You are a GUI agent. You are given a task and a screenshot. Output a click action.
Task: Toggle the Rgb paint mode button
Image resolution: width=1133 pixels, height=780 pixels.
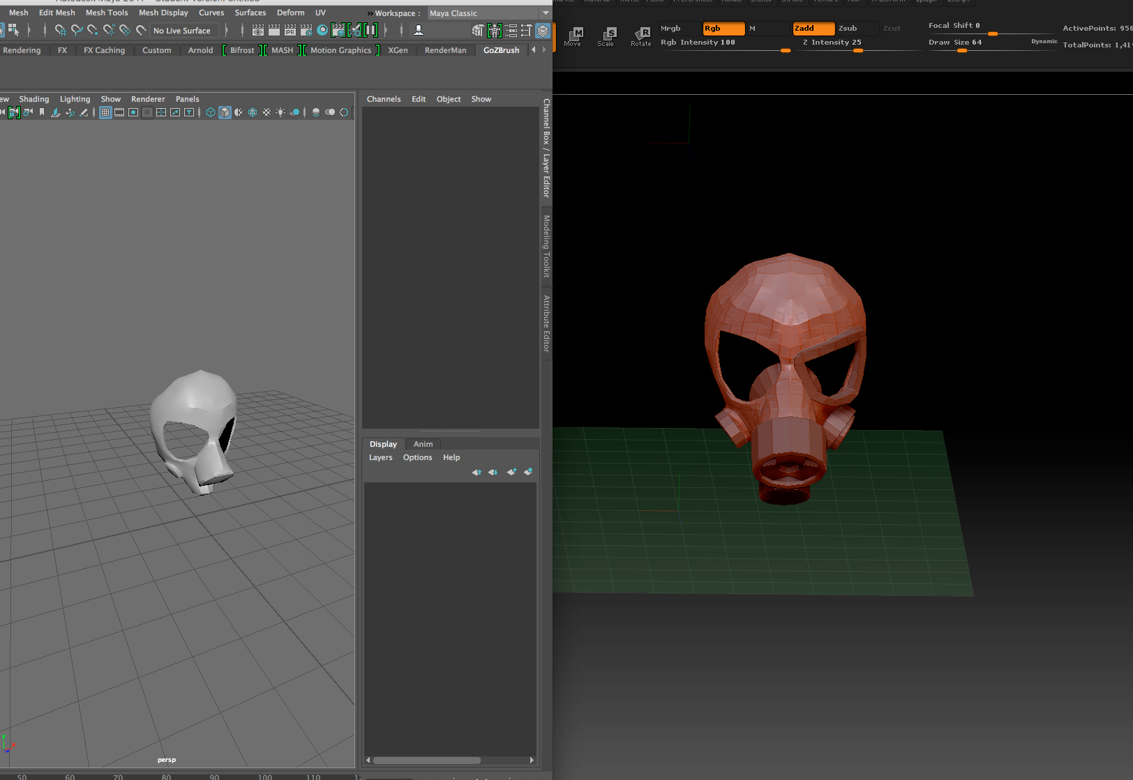tap(723, 29)
